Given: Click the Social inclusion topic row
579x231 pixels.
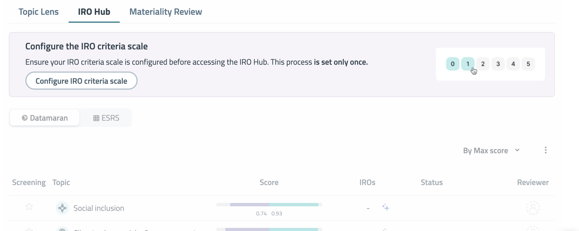Looking at the screenshot, I should (x=99, y=208).
